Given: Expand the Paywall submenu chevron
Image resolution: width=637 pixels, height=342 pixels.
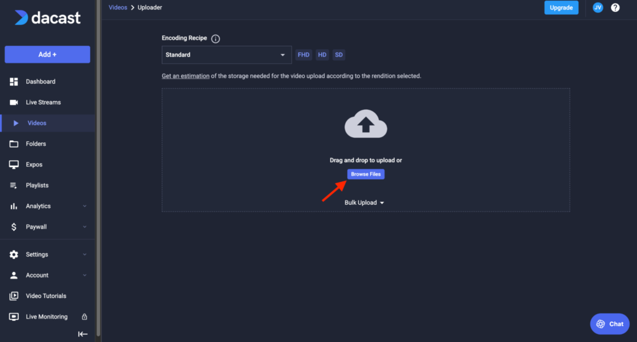Looking at the screenshot, I should point(85,227).
